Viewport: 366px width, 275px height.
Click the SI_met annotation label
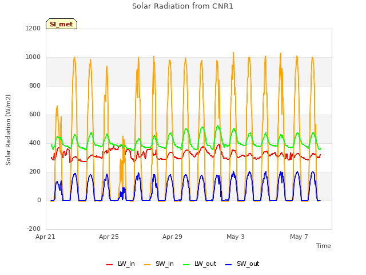pos(61,24)
